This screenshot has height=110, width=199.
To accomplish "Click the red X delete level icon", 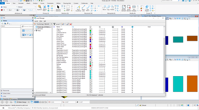I will pos(71,24).
